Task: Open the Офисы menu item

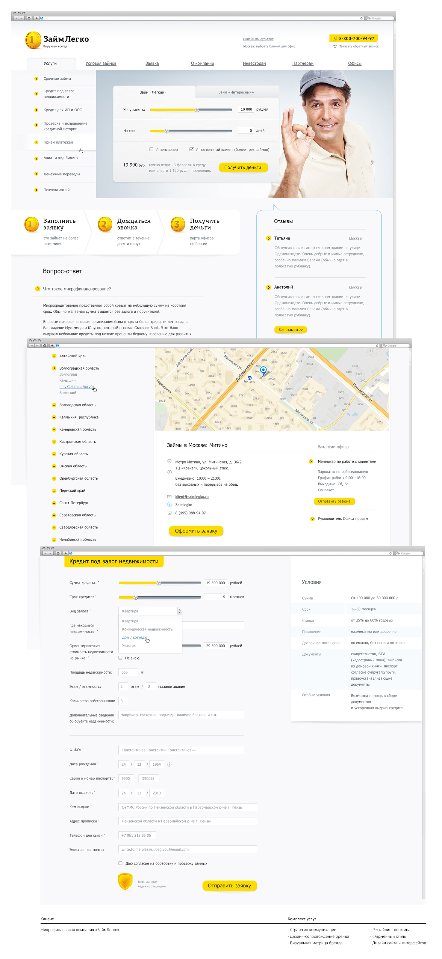Action: [355, 63]
